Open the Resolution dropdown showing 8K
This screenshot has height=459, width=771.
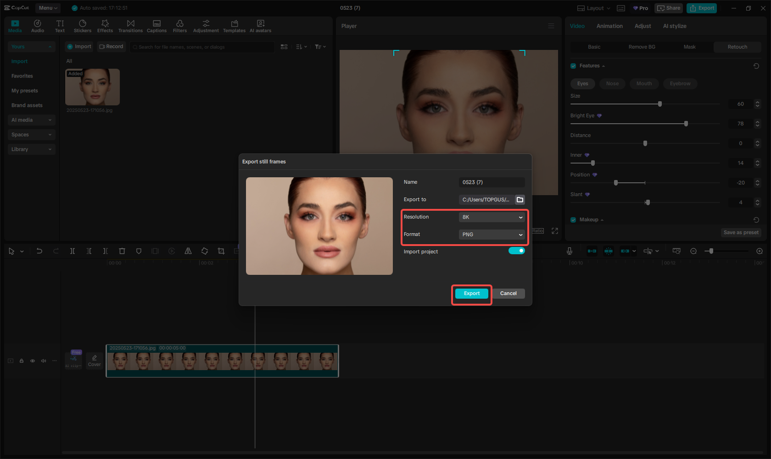[492, 217]
